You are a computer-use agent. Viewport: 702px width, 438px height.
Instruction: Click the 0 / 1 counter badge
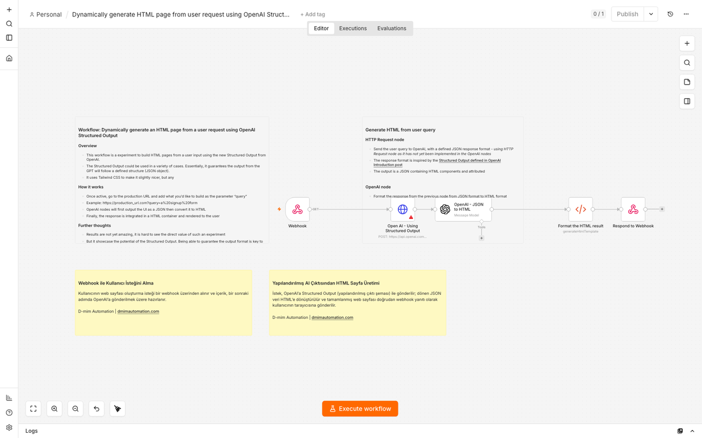[598, 14]
